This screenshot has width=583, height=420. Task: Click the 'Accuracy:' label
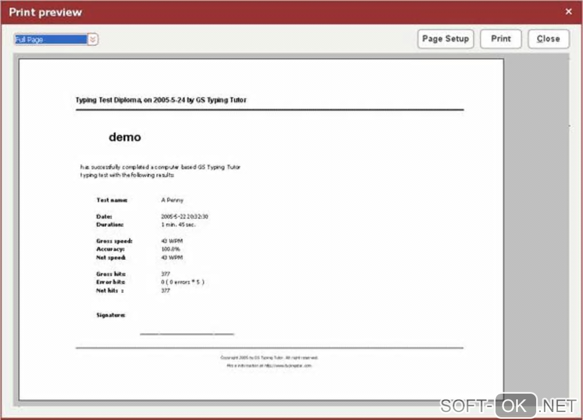point(110,249)
